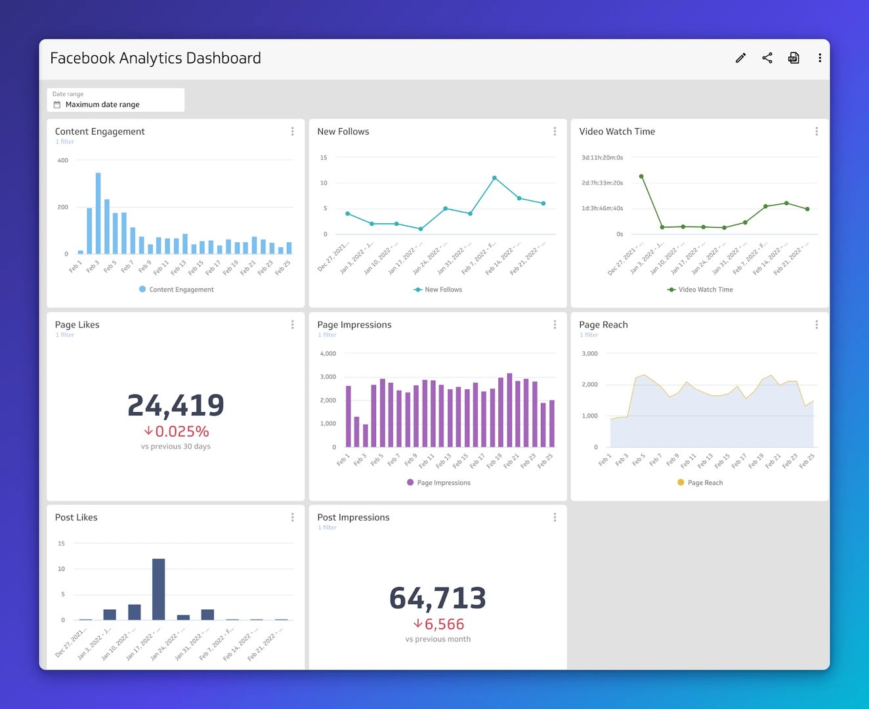The image size is (869, 709).
Task: Click the Post Impressions value 64,713
Action: pos(438,598)
